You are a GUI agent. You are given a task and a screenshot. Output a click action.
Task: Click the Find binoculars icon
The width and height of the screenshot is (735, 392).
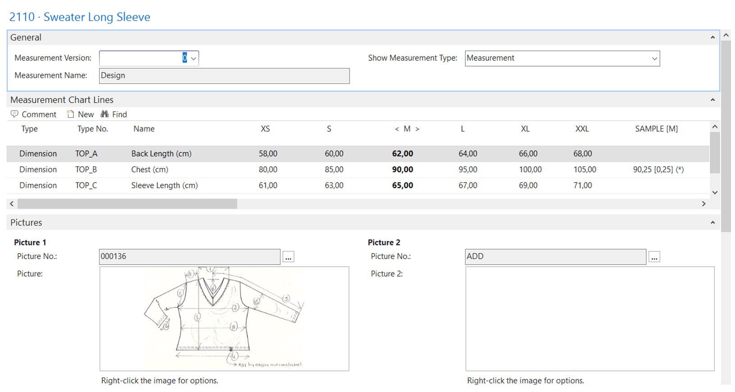tap(104, 114)
